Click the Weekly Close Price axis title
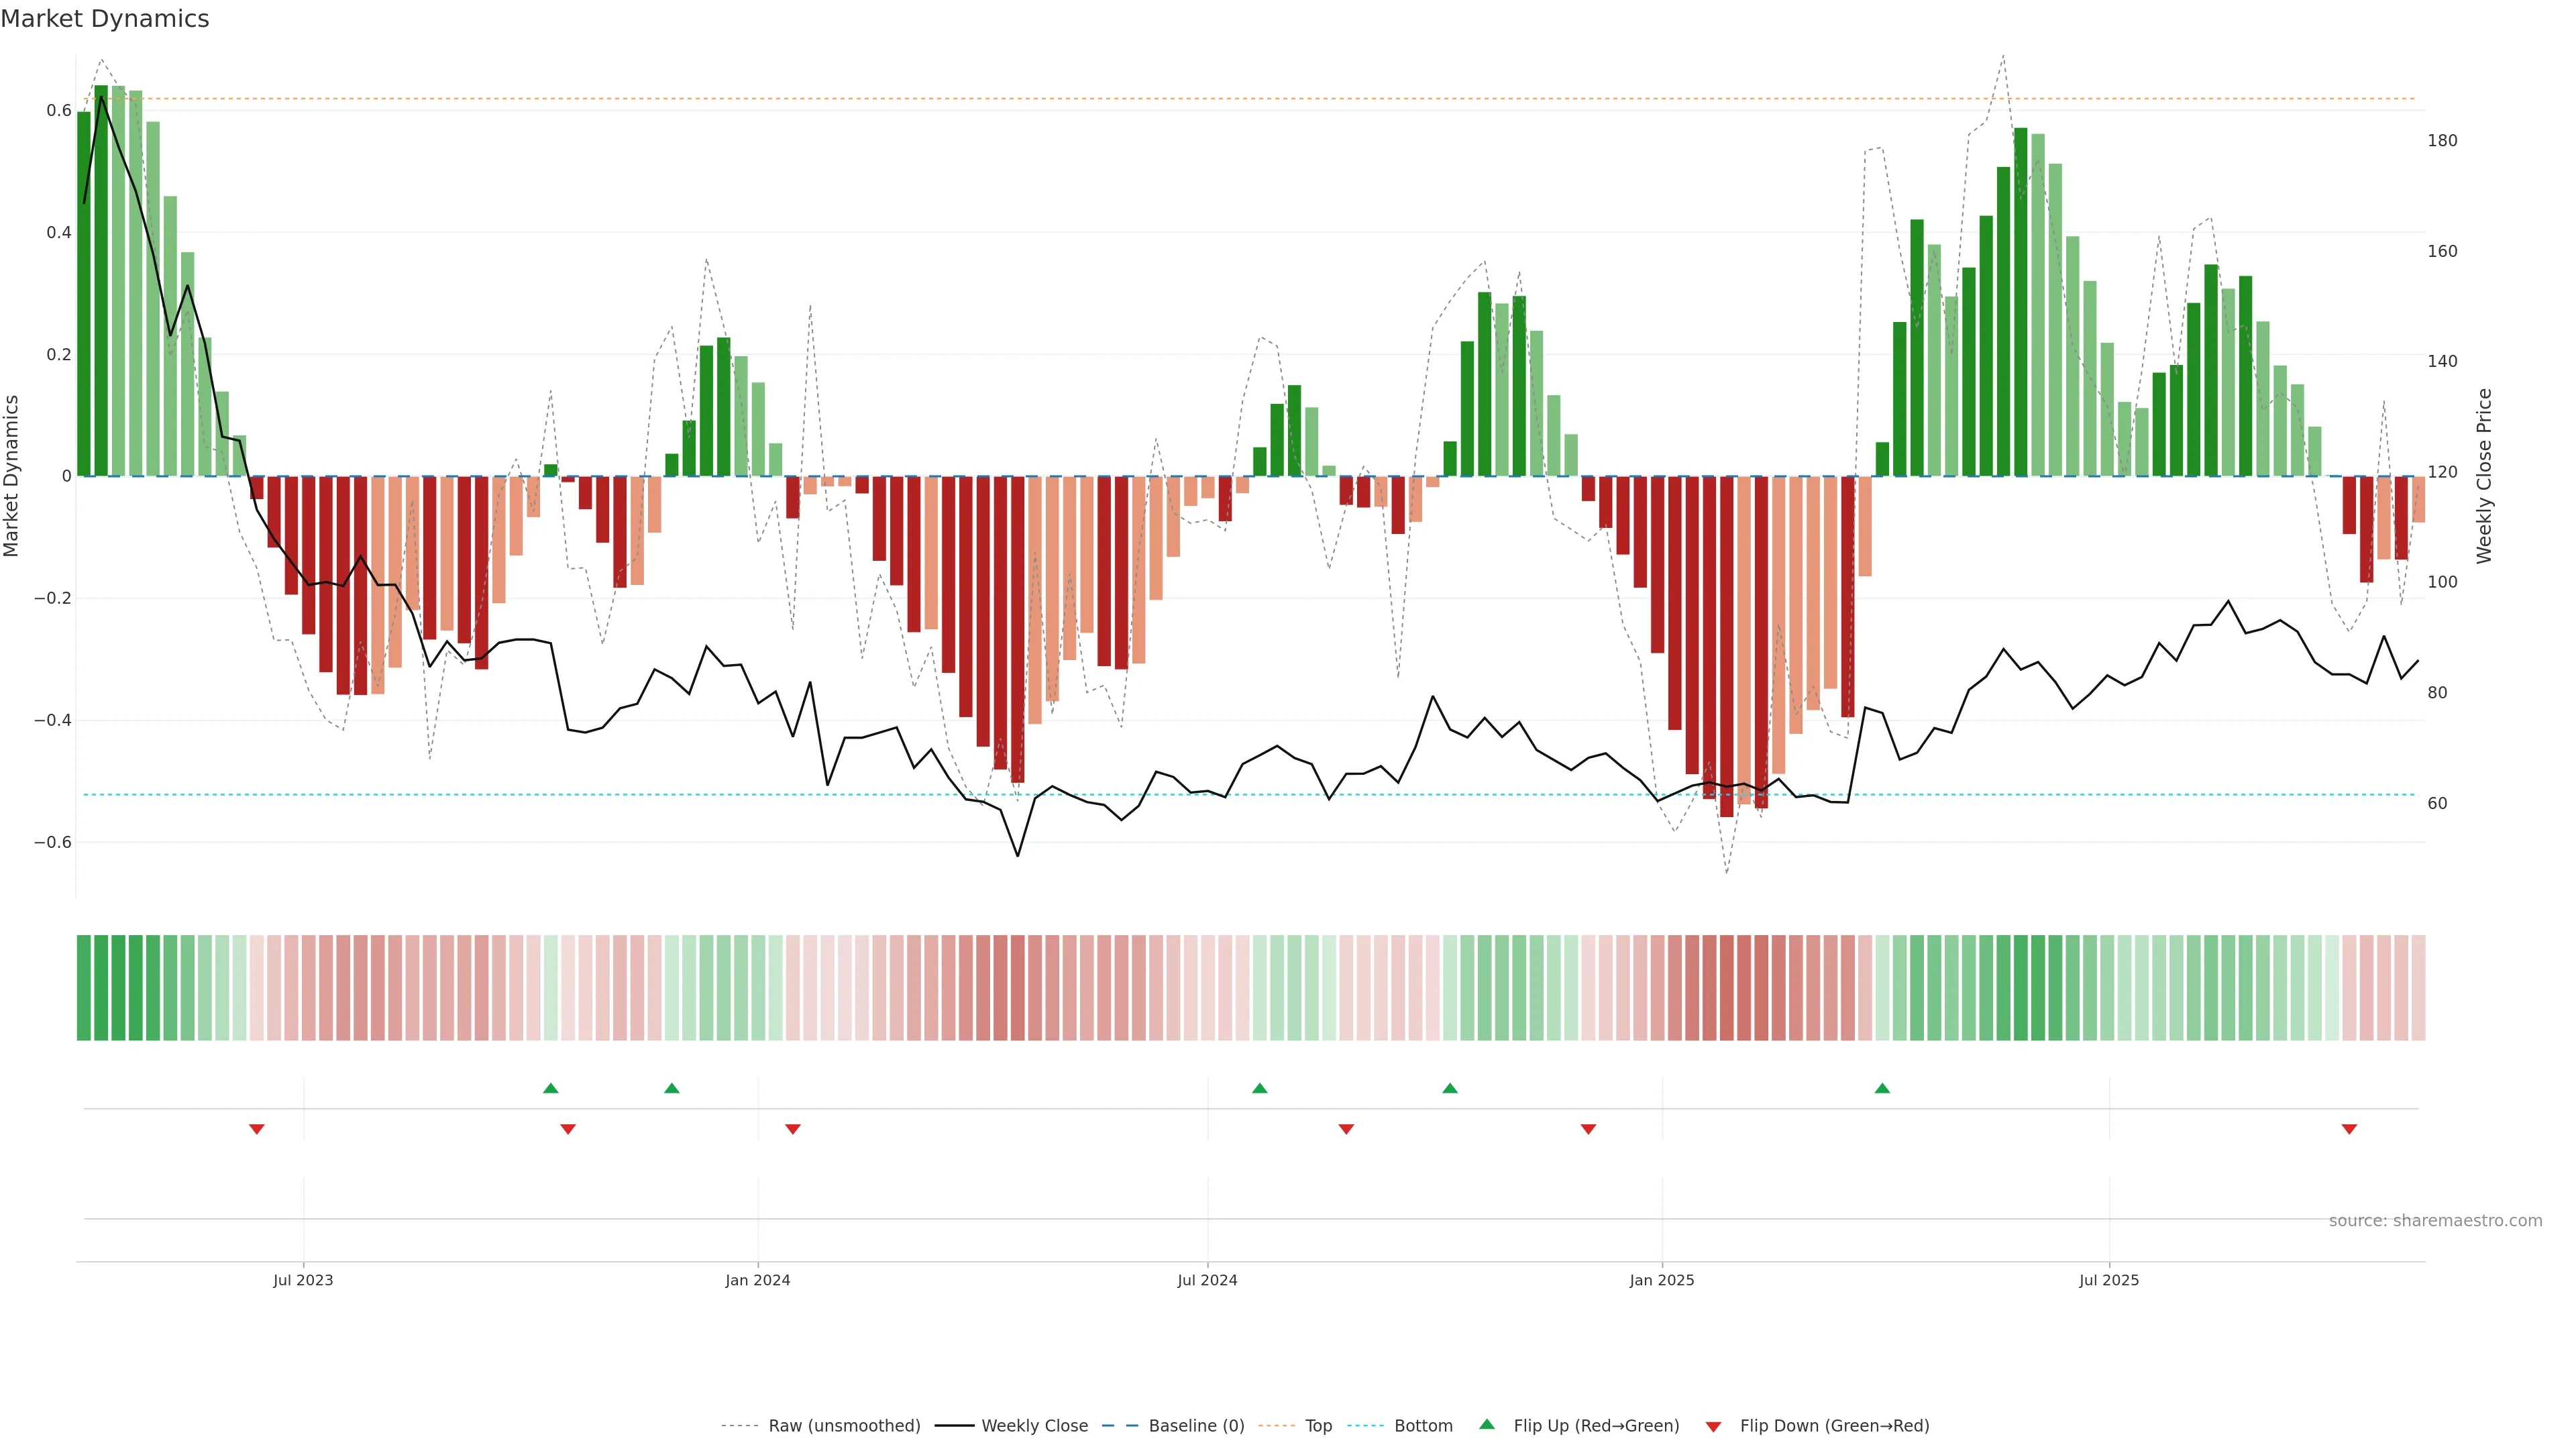Screen dimensions: 2576x1449 (x=2484, y=476)
